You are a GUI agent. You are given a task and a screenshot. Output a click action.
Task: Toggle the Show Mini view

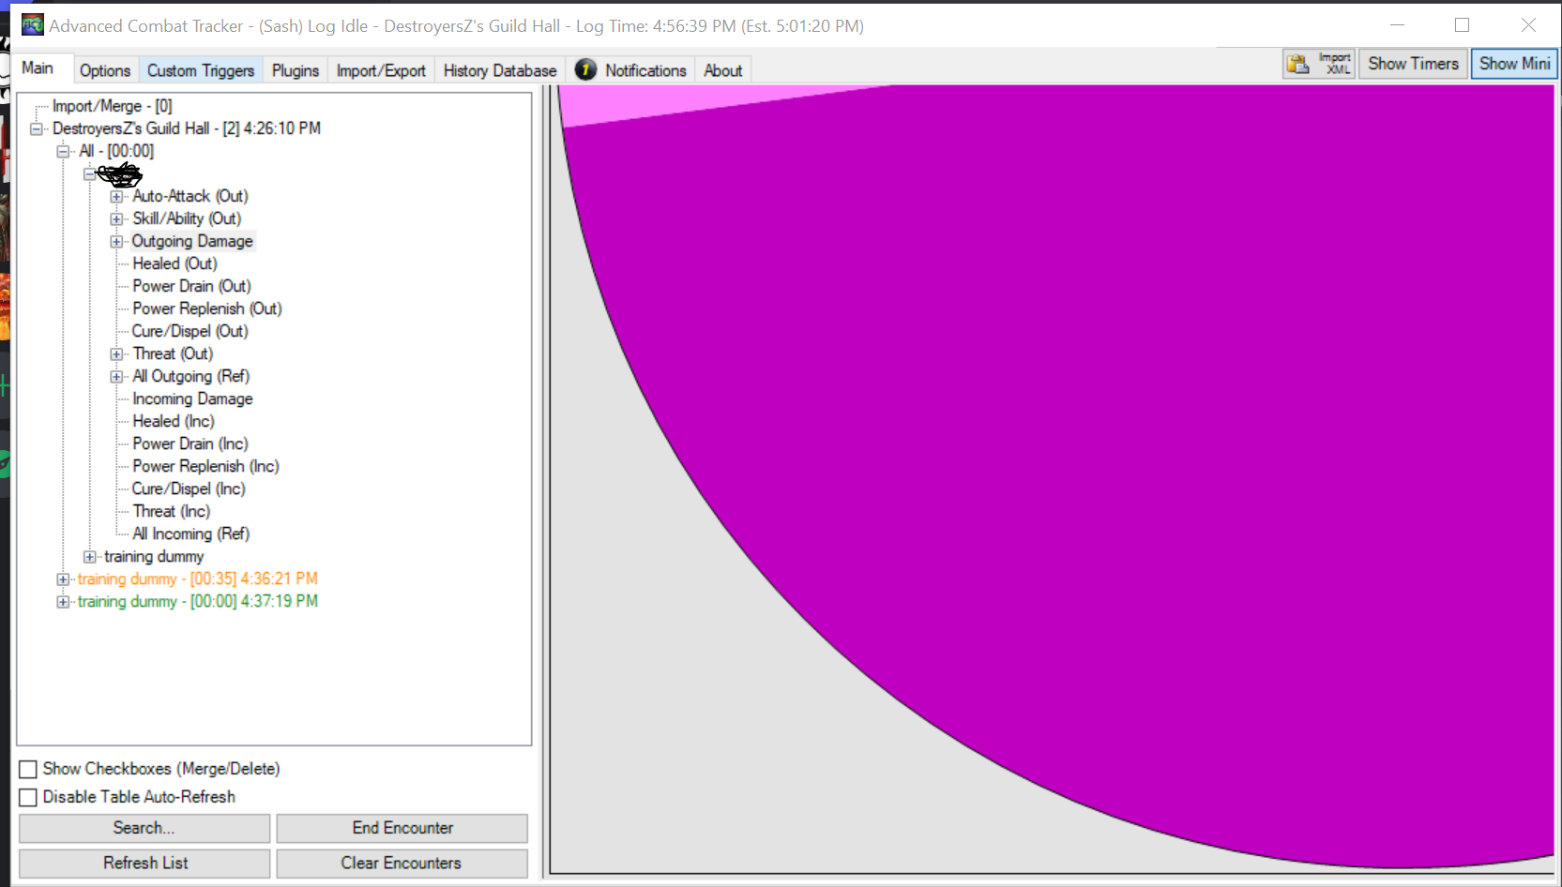(x=1513, y=64)
